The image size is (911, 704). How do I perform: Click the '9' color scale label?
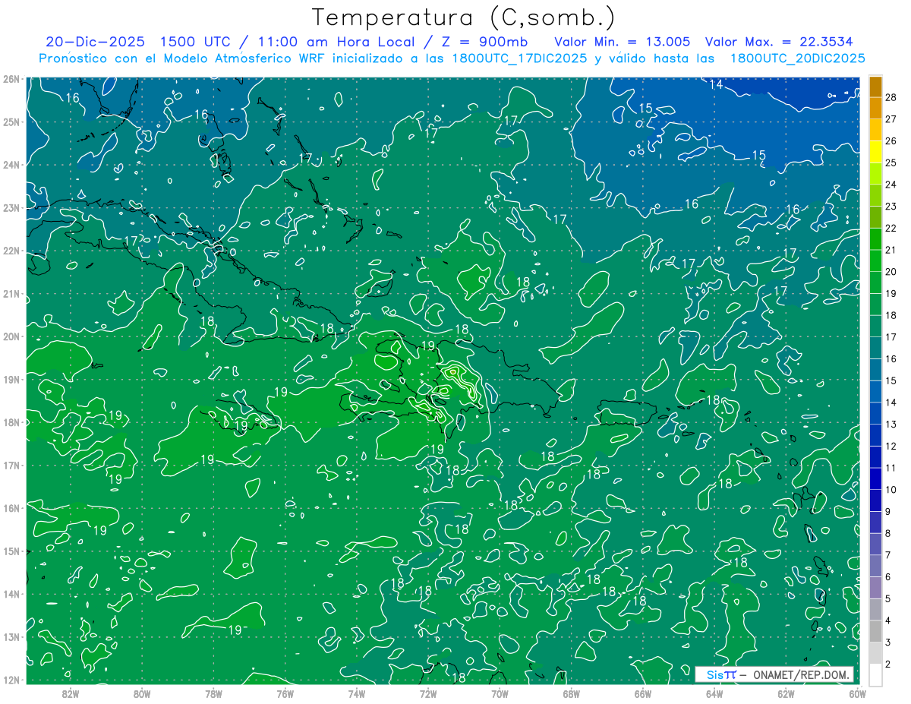pyautogui.click(x=888, y=512)
